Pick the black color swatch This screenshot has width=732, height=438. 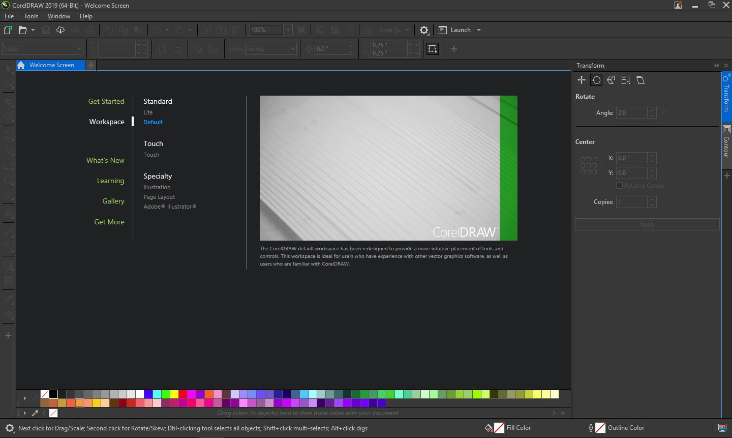tap(53, 394)
